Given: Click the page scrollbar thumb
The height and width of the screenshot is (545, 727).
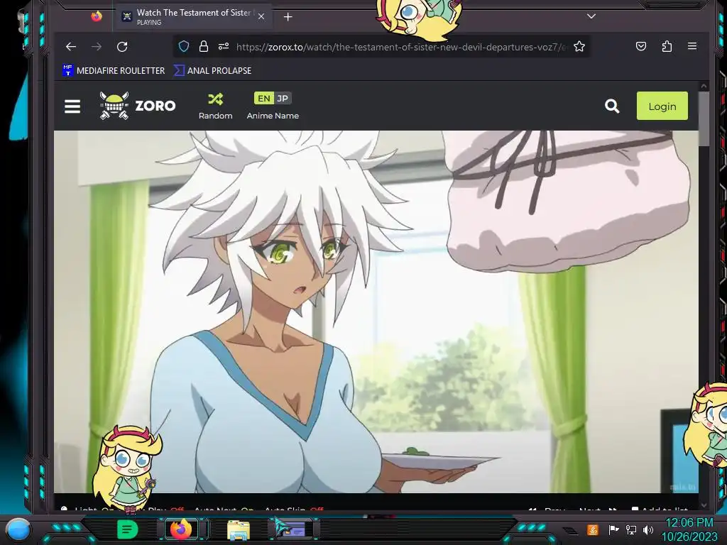Looking at the screenshot, I should click(x=704, y=119).
